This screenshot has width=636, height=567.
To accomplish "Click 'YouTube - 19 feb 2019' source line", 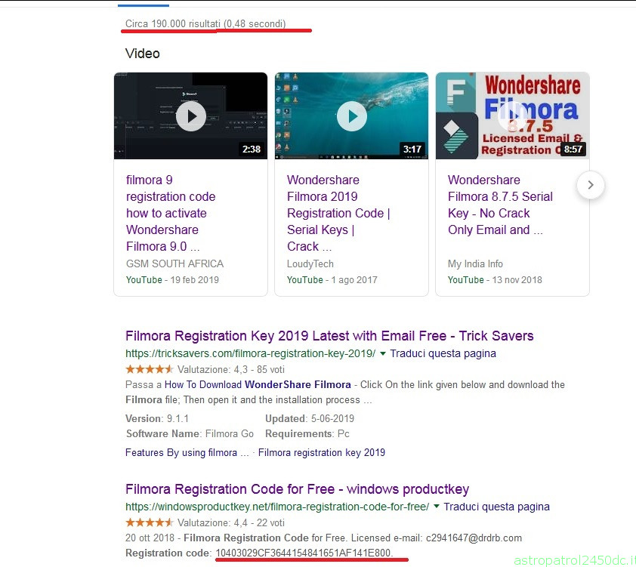I will (x=172, y=279).
